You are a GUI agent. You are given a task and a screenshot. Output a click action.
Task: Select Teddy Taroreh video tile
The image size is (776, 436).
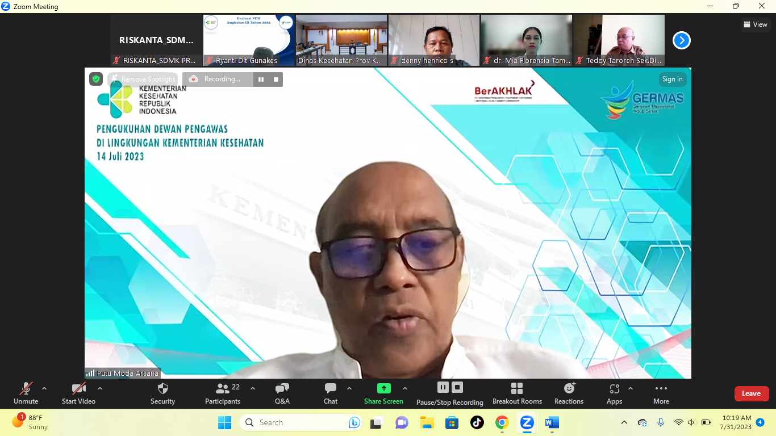(619, 40)
